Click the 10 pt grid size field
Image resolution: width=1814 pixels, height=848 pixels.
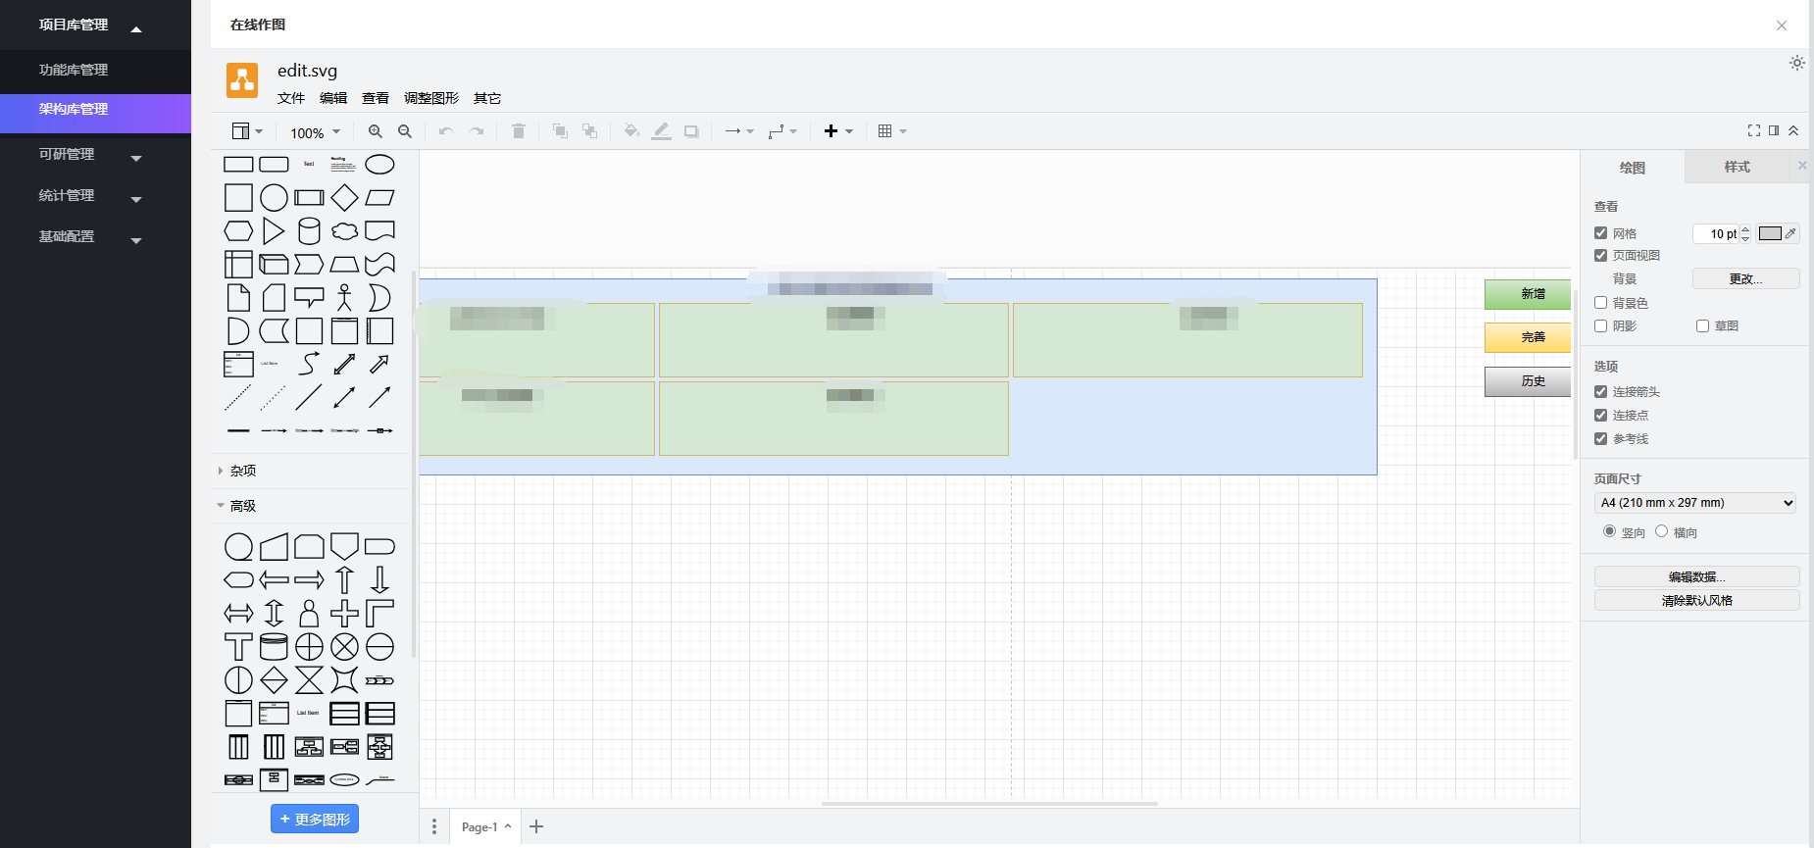(1718, 233)
